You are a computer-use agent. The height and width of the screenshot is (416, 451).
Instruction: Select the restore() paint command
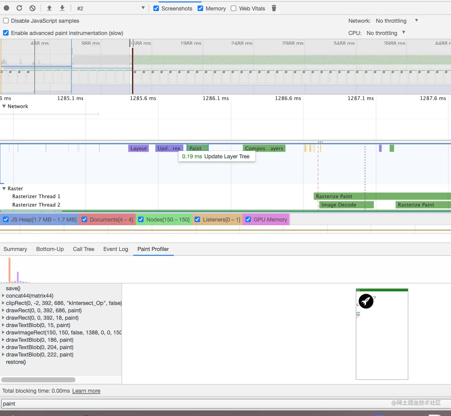point(16,362)
